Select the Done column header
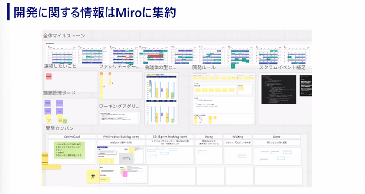 click(x=276, y=137)
